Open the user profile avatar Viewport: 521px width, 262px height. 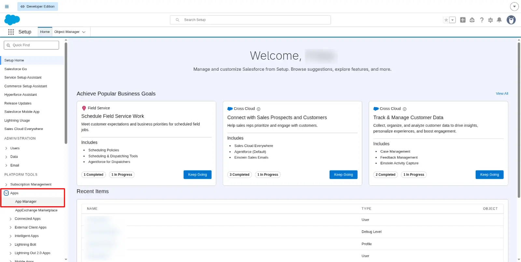pyautogui.click(x=511, y=20)
